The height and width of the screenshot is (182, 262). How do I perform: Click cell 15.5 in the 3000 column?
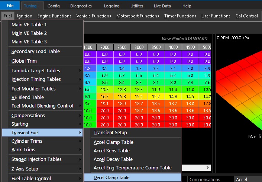click(139, 97)
